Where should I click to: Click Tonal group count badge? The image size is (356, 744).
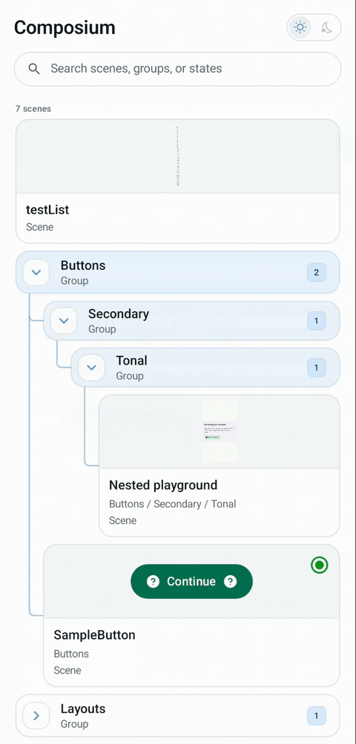pos(317,368)
